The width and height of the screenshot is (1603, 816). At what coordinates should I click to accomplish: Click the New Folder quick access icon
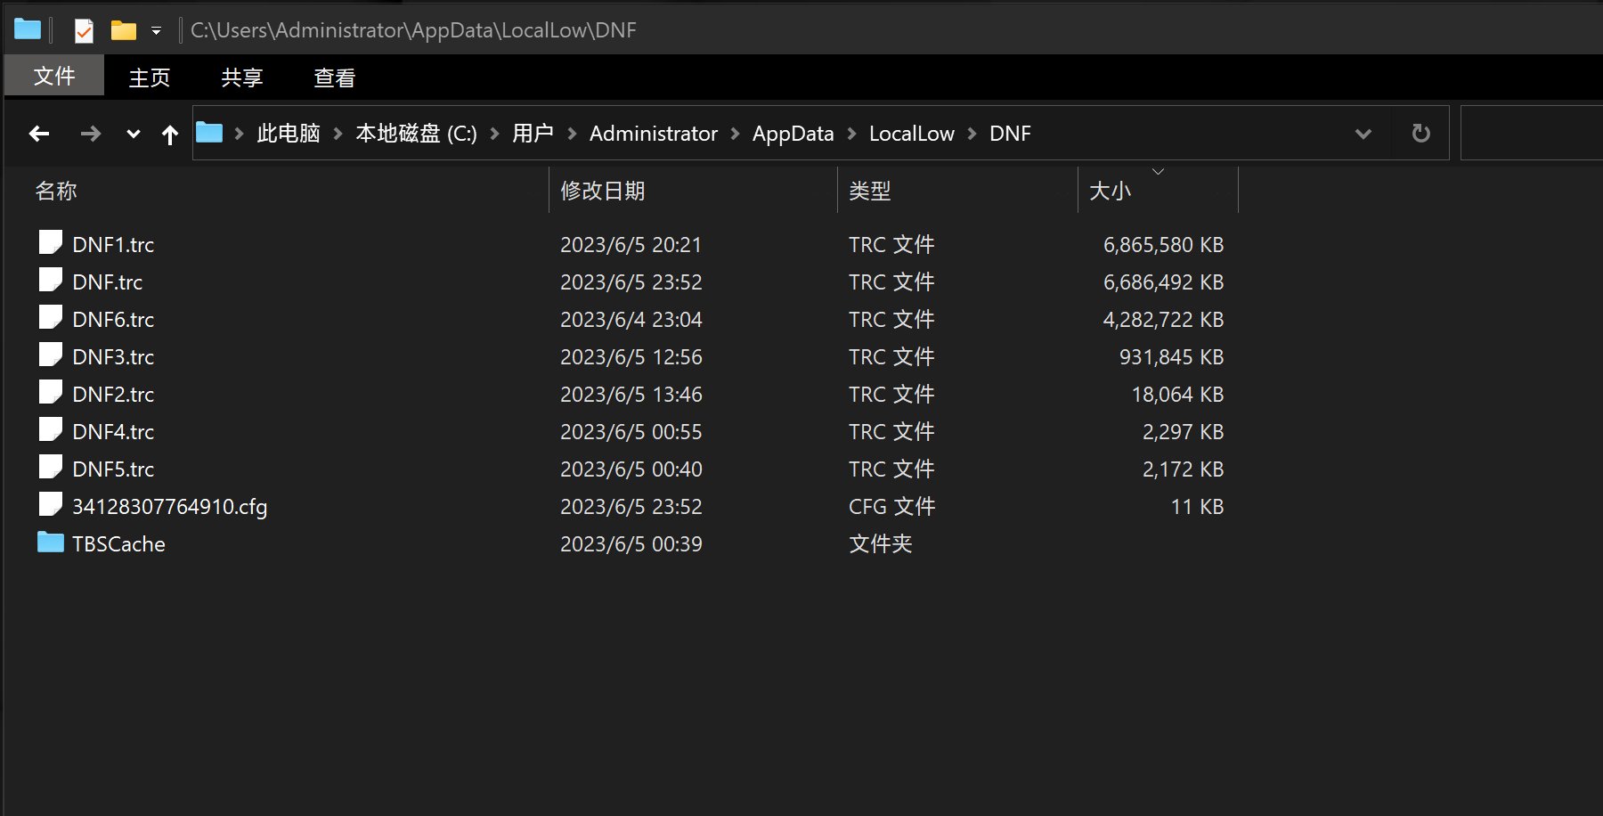pos(123,31)
